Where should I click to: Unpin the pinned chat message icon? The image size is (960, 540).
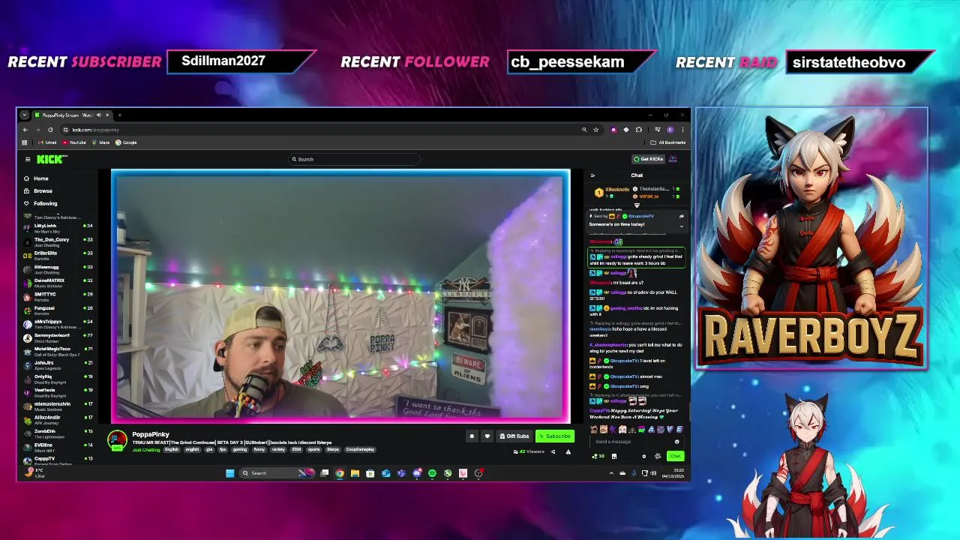click(681, 217)
